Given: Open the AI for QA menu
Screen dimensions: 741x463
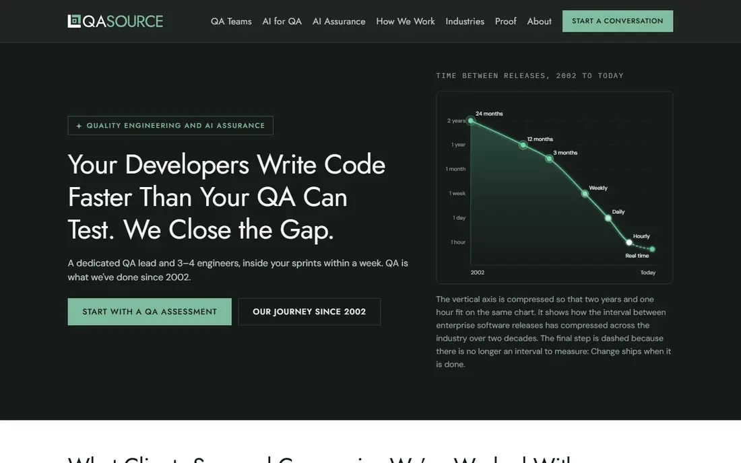Looking at the screenshot, I should pos(282,22).
